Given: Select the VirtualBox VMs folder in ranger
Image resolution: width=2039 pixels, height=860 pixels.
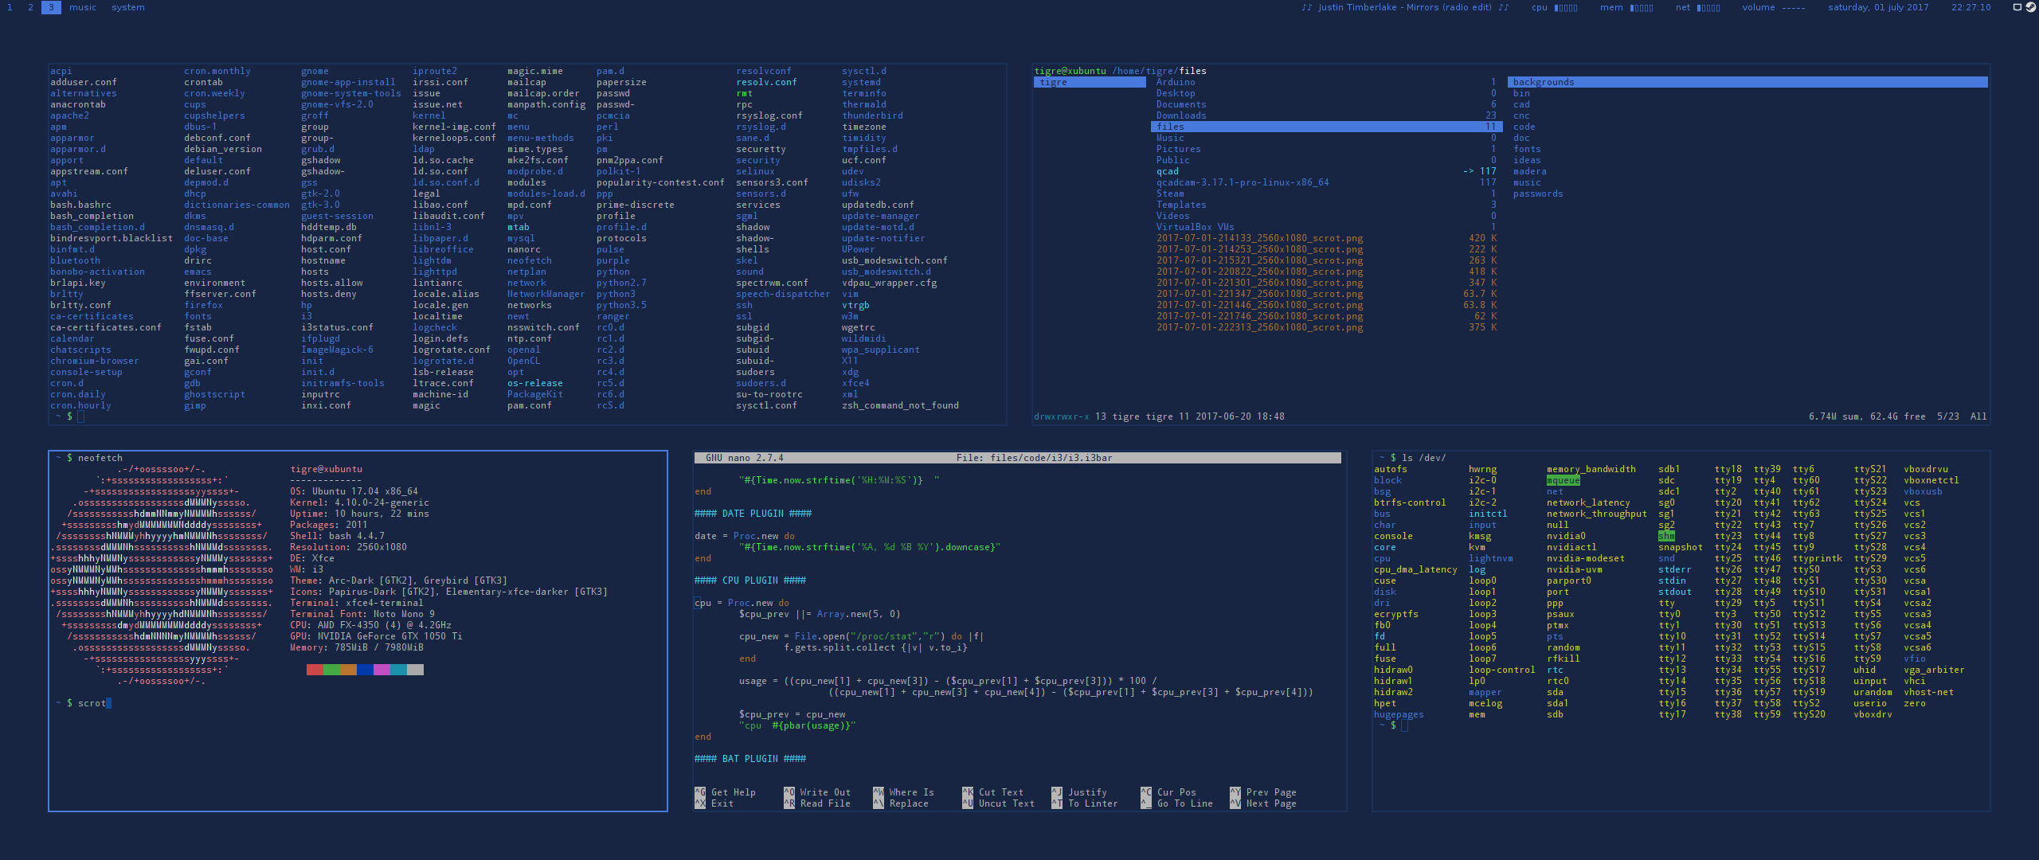Looking at the screenshot, I should coord(1195,227).
